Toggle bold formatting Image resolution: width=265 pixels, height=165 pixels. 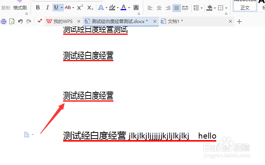(x=38, y=8)
